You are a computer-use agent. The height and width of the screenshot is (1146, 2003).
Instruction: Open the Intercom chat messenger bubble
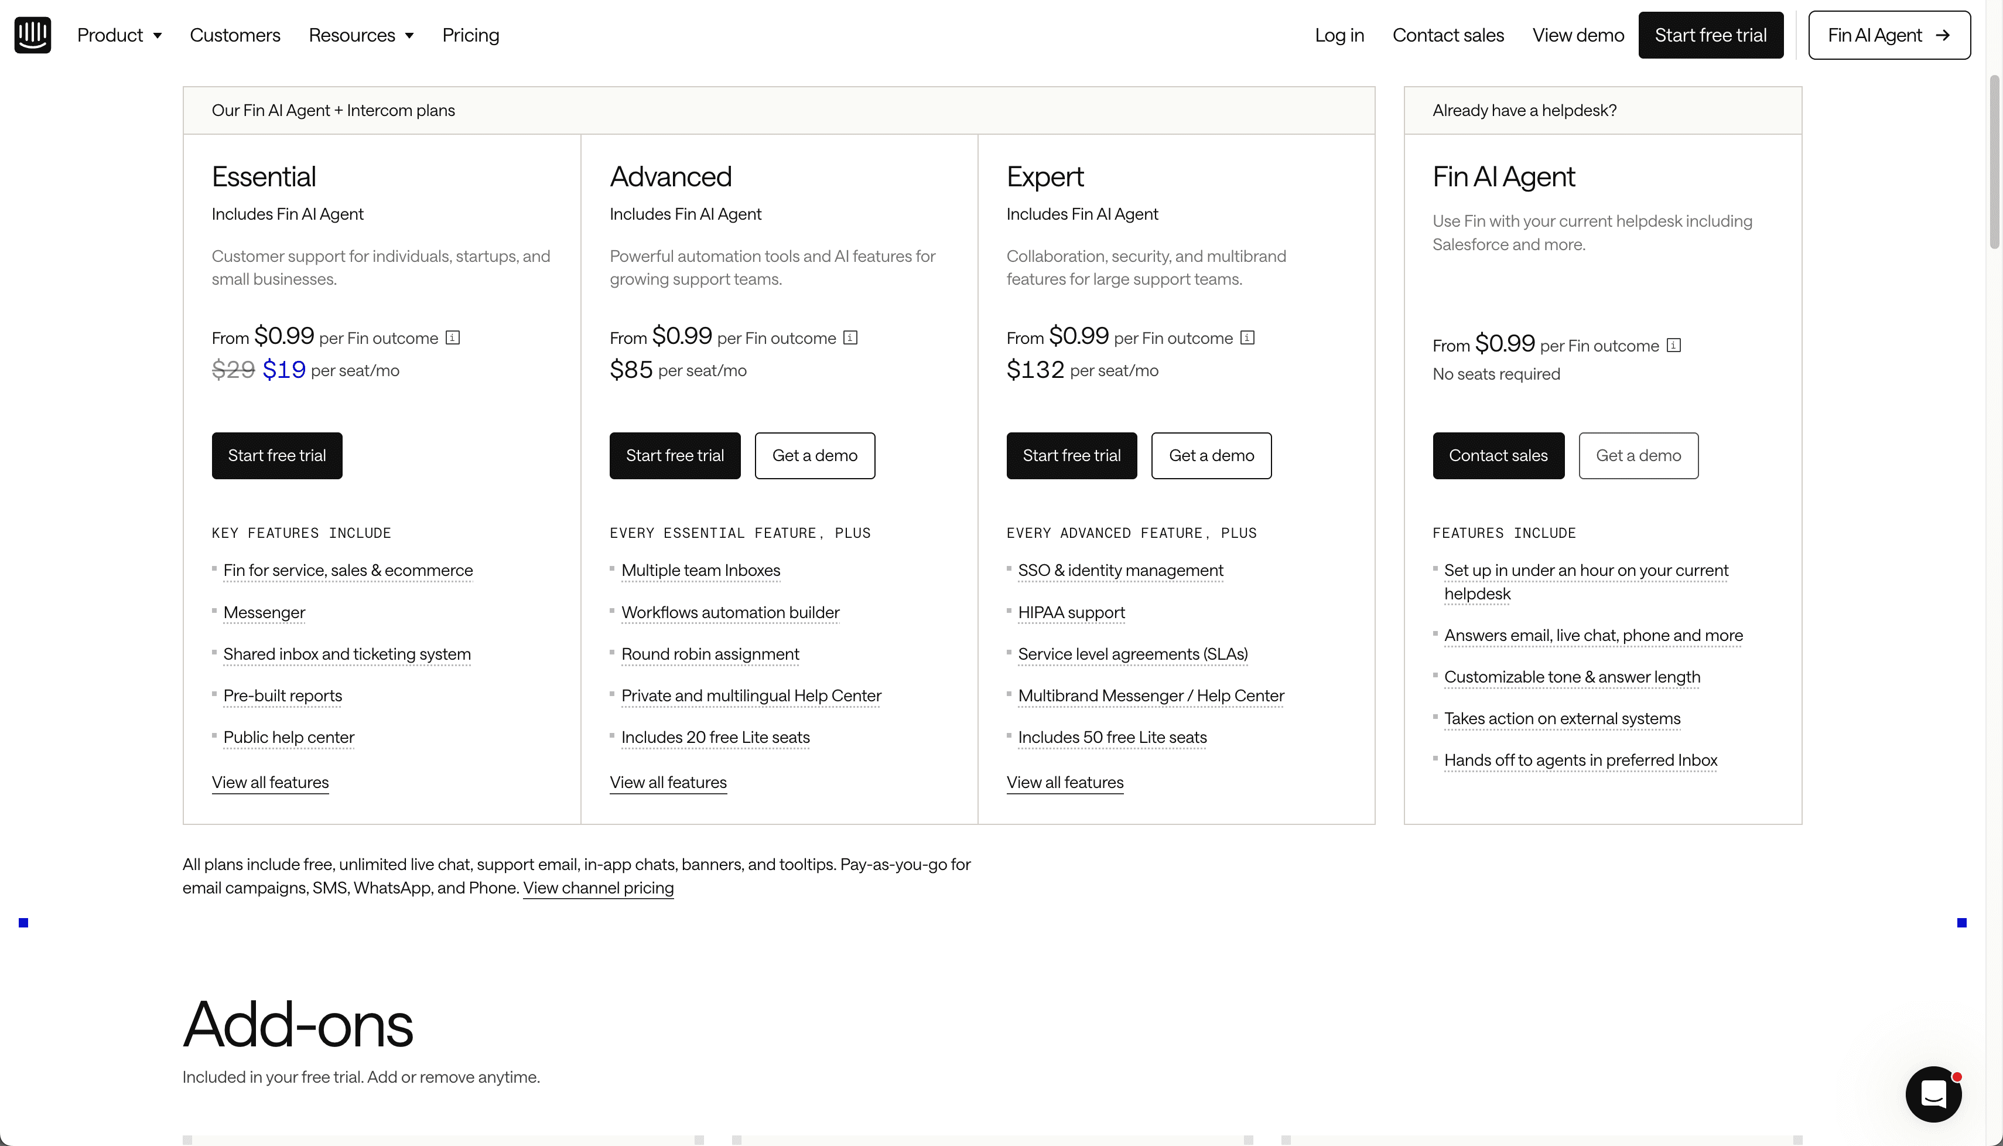point(1934,1093)
